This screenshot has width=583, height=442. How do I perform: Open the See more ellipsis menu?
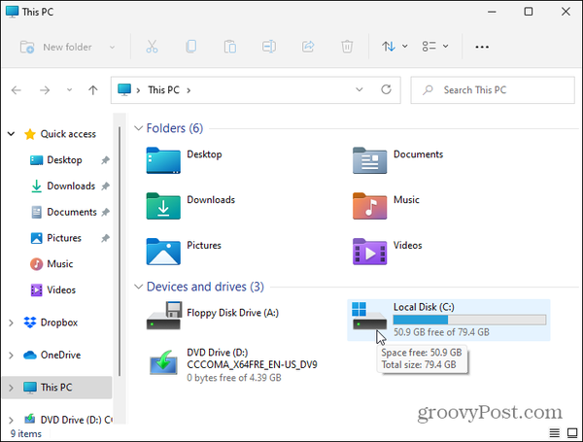point(482,47)
